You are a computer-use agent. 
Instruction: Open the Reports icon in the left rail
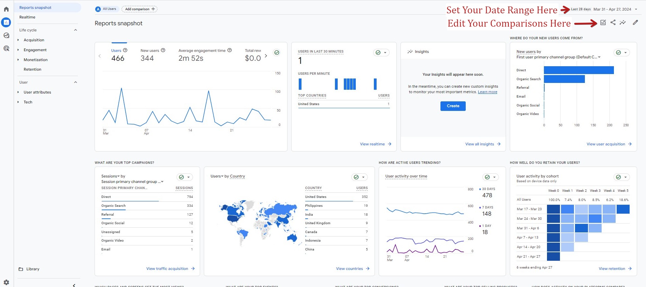(6, 23)
